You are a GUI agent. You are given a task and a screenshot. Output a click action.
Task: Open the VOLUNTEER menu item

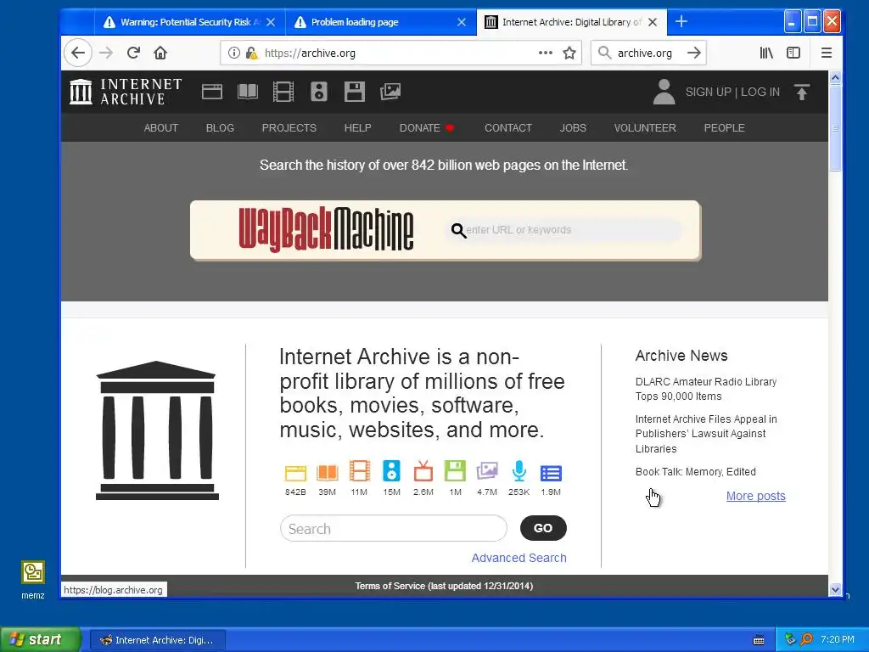[645, 128]
